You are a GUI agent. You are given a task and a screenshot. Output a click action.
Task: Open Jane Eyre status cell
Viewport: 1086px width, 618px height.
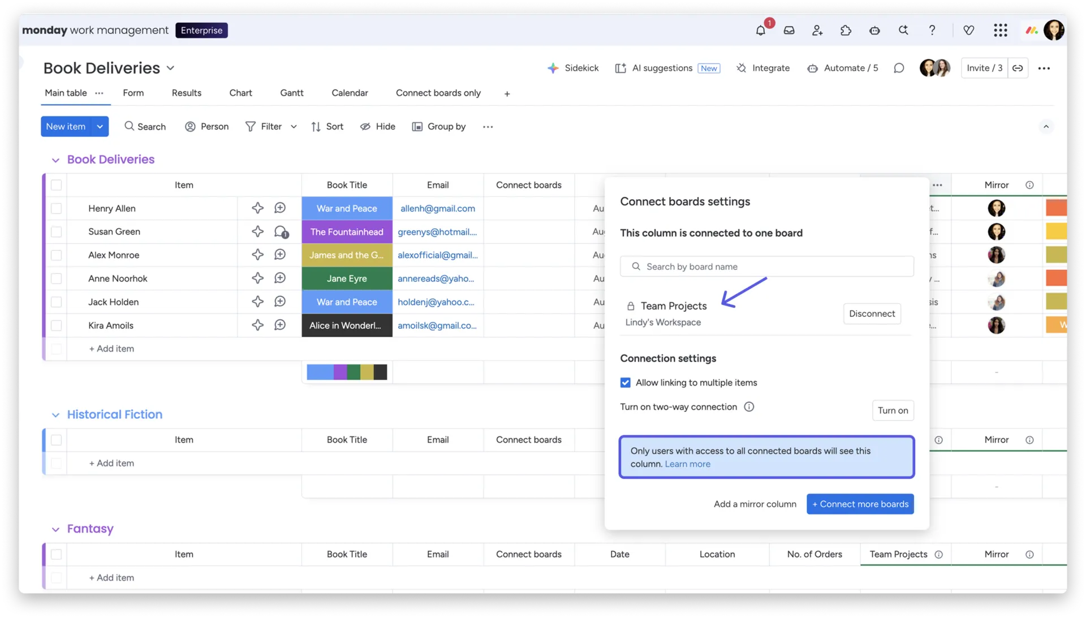[347, 278]
